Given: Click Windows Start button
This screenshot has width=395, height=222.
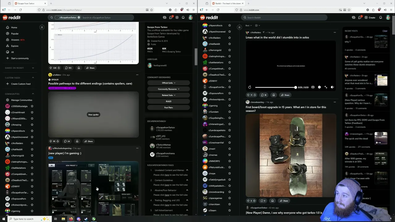Looking at the screenshot, I should (x=4, y=219).
